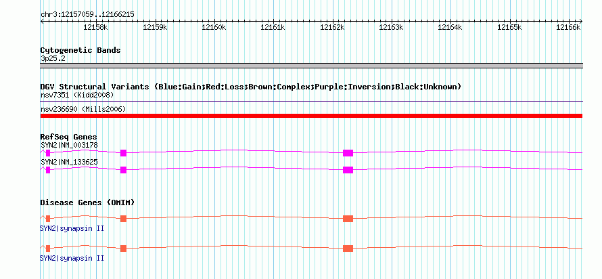Click the SYN2|NM_133625 transcript label
Image resolution: width=602 pixels, height=279 pixels.
point(69,162)
